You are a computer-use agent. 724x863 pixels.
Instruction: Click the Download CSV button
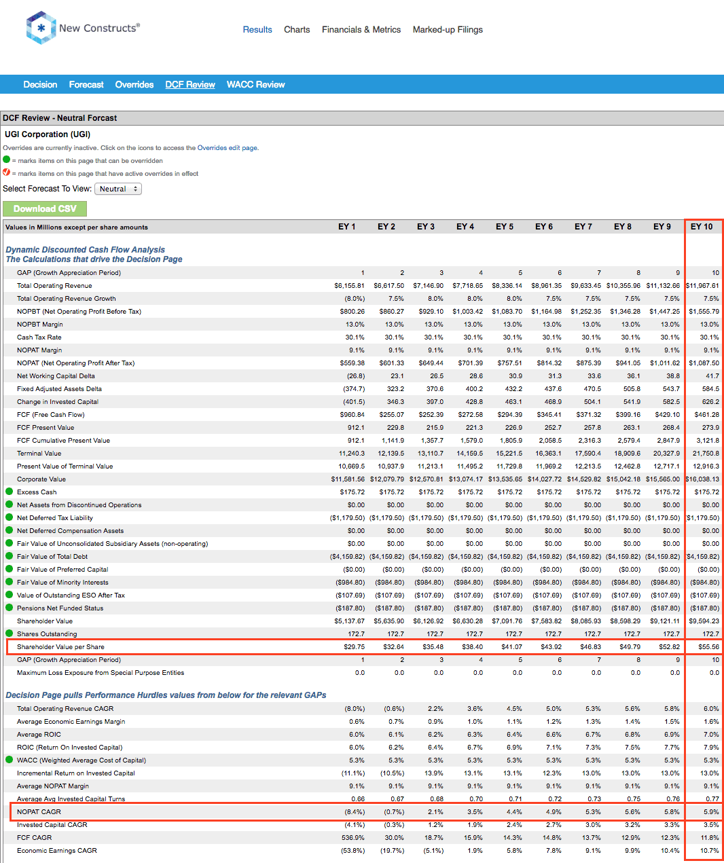45,208
